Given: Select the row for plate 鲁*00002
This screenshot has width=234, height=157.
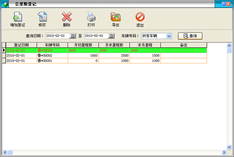Looking at the screenshot, I should tap(106, 55).
